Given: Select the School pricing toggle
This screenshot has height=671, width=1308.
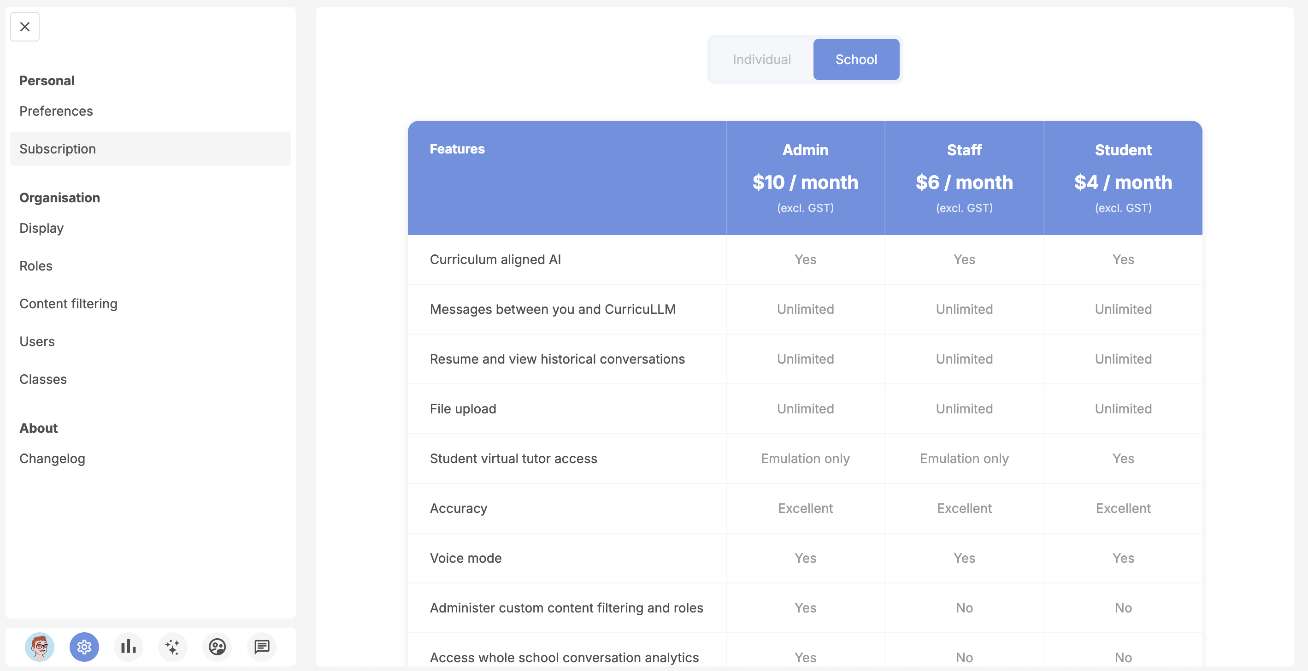Looking at the screenshot, I should tap(856, 59).
